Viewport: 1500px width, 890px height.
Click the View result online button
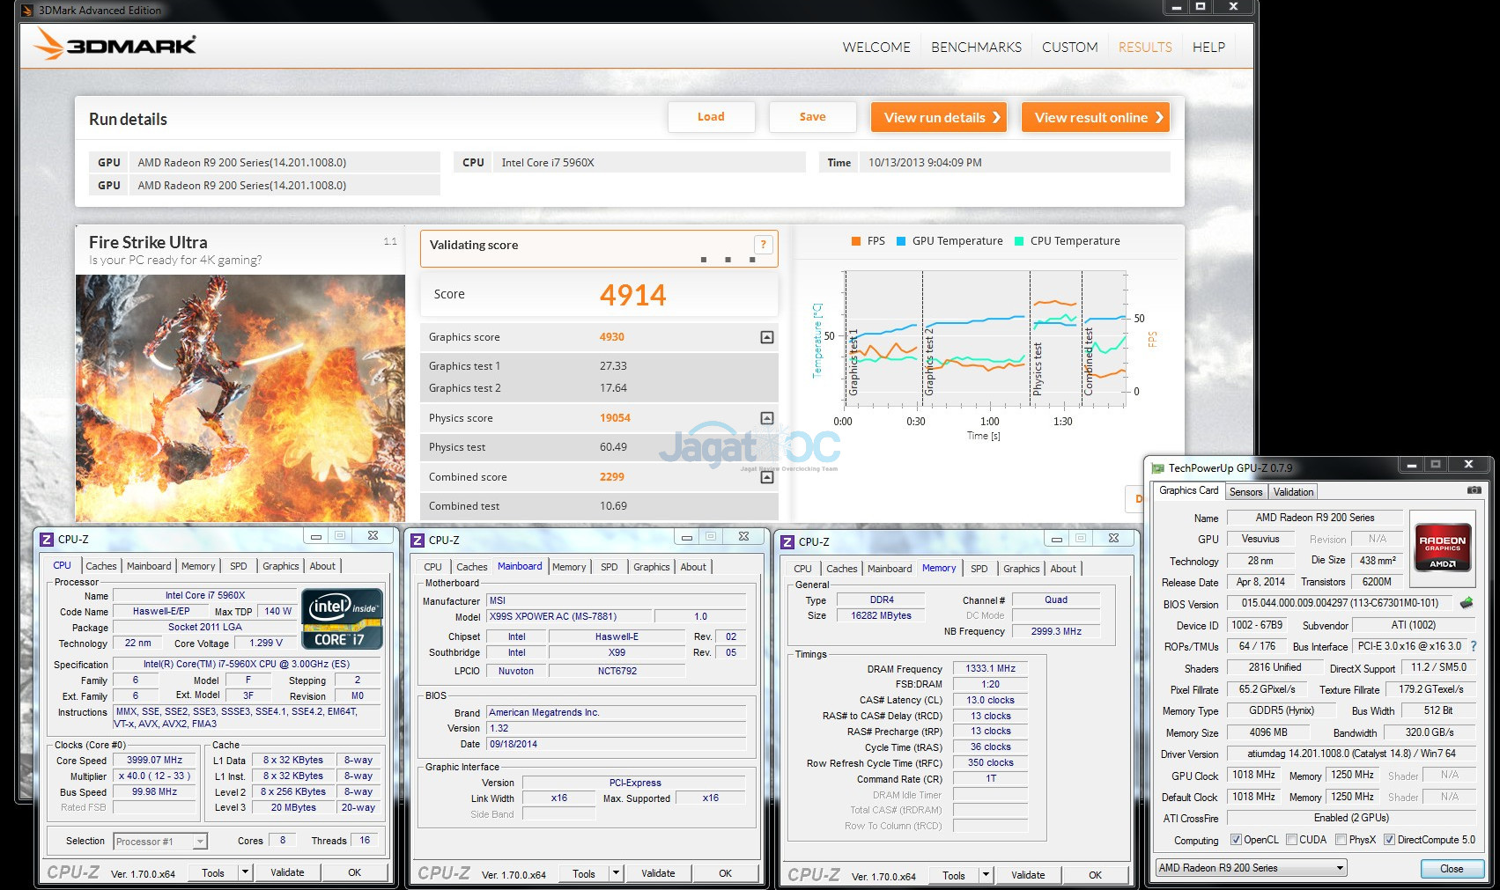[x=1096, y=118]
